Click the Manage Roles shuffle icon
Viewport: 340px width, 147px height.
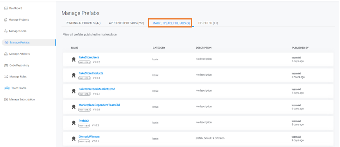click(x=6, y=77)
